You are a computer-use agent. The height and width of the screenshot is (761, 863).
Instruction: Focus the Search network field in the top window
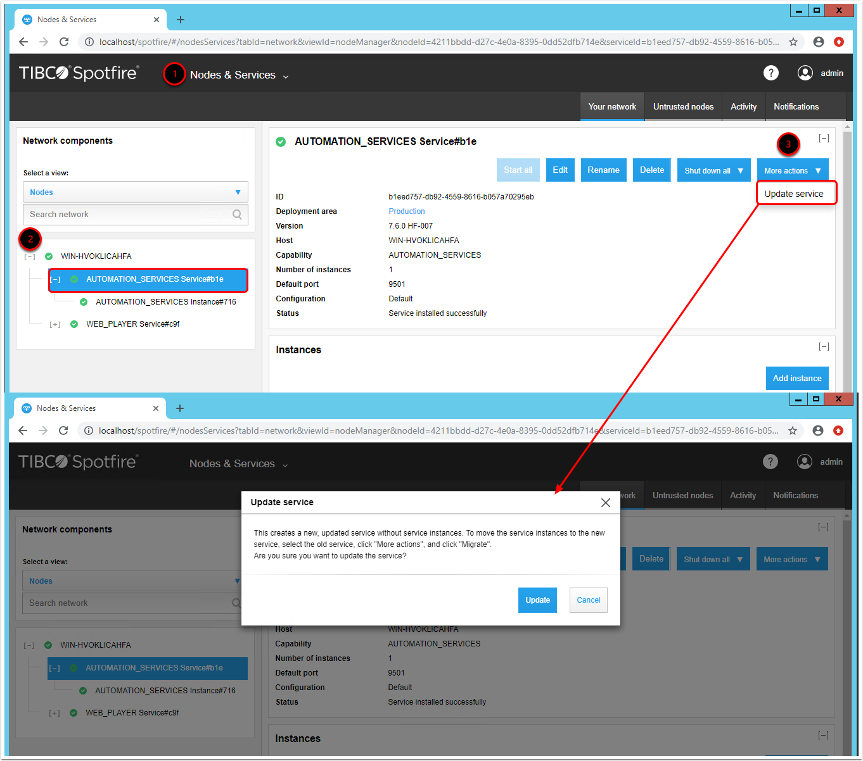(136, 215)
